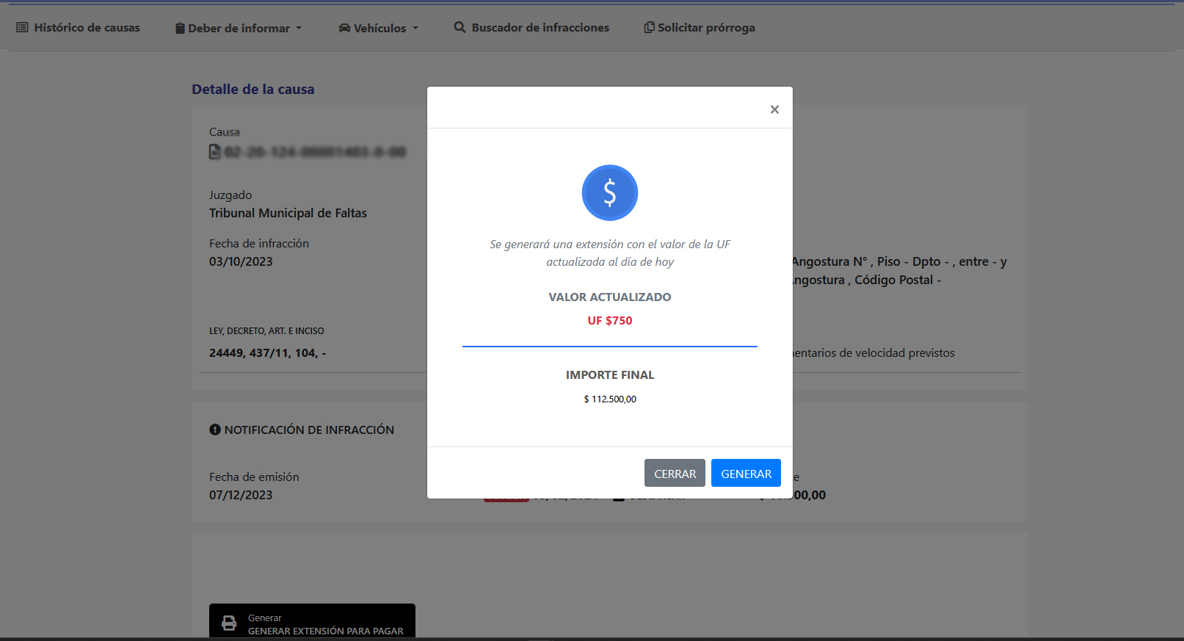Click the printer icon on the Generar button
The width and height of the screenshot is (1184, 641).
[229, 623]
